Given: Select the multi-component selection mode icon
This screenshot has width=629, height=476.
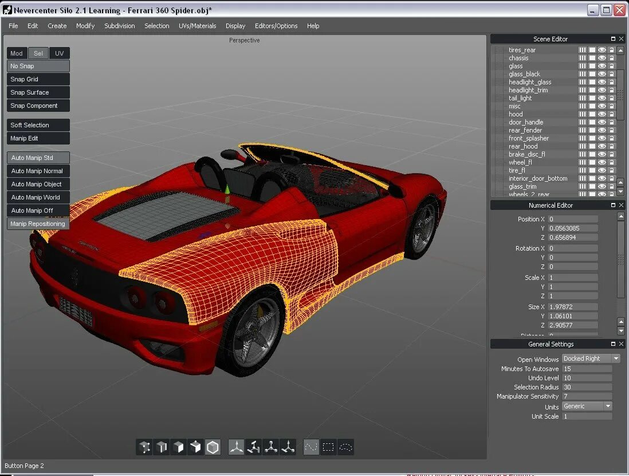Looking at the screenshot, I should tap(196, 447).
